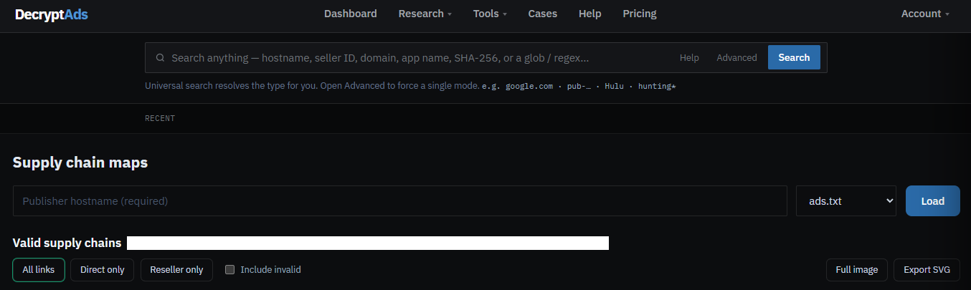Viewport: 971px width, 290px height.
Task: Select the All links filter
Action: pos(39,270)
